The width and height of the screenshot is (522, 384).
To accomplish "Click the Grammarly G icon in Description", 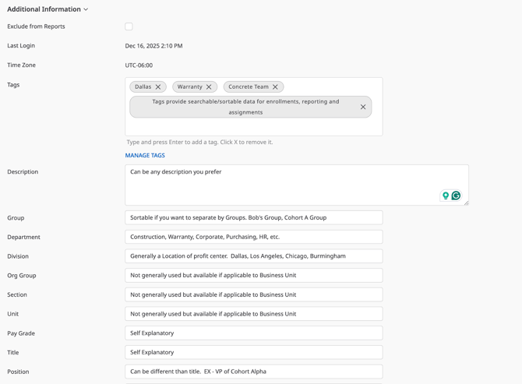I will pos(457,196).
